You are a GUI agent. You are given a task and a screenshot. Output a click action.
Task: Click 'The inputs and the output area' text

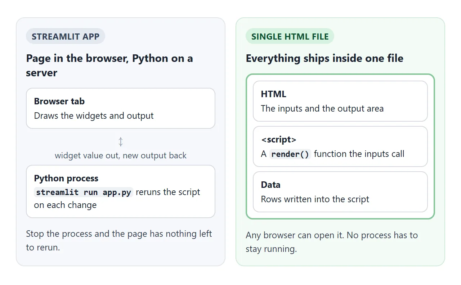pos(322,109)
